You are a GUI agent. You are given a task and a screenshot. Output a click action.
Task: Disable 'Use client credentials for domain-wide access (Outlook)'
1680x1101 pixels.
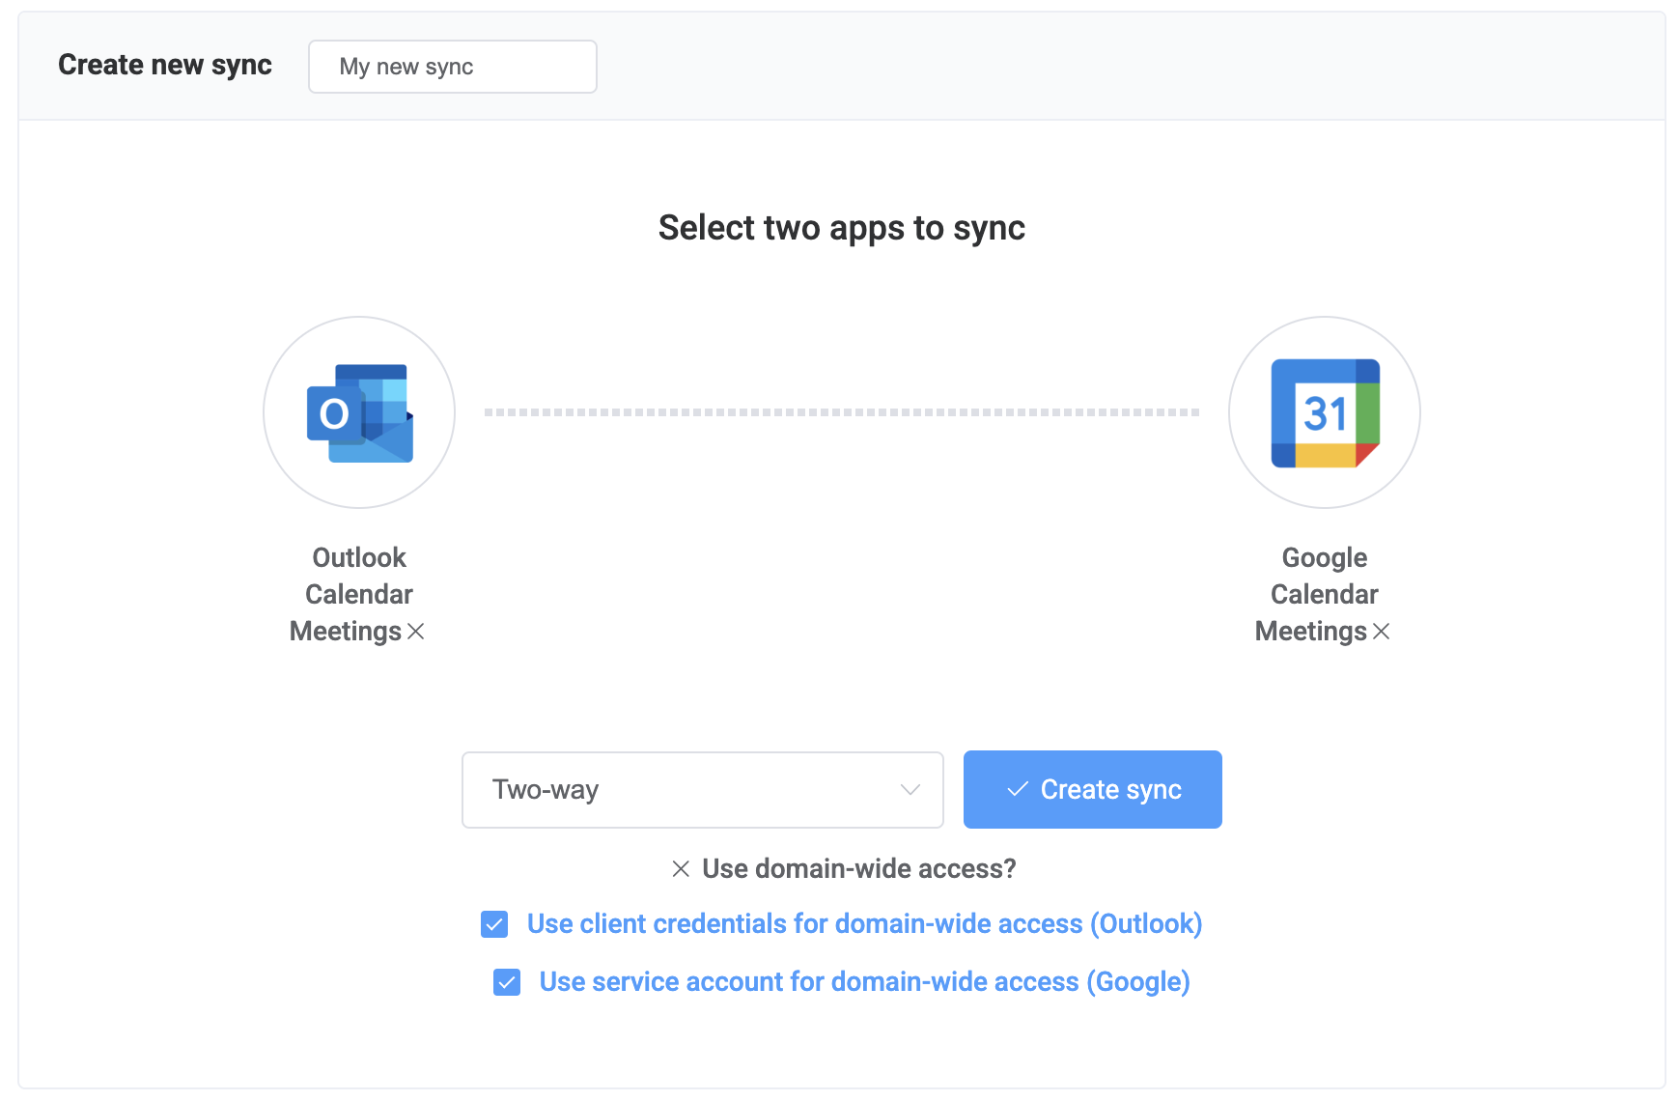click(493, 924)
